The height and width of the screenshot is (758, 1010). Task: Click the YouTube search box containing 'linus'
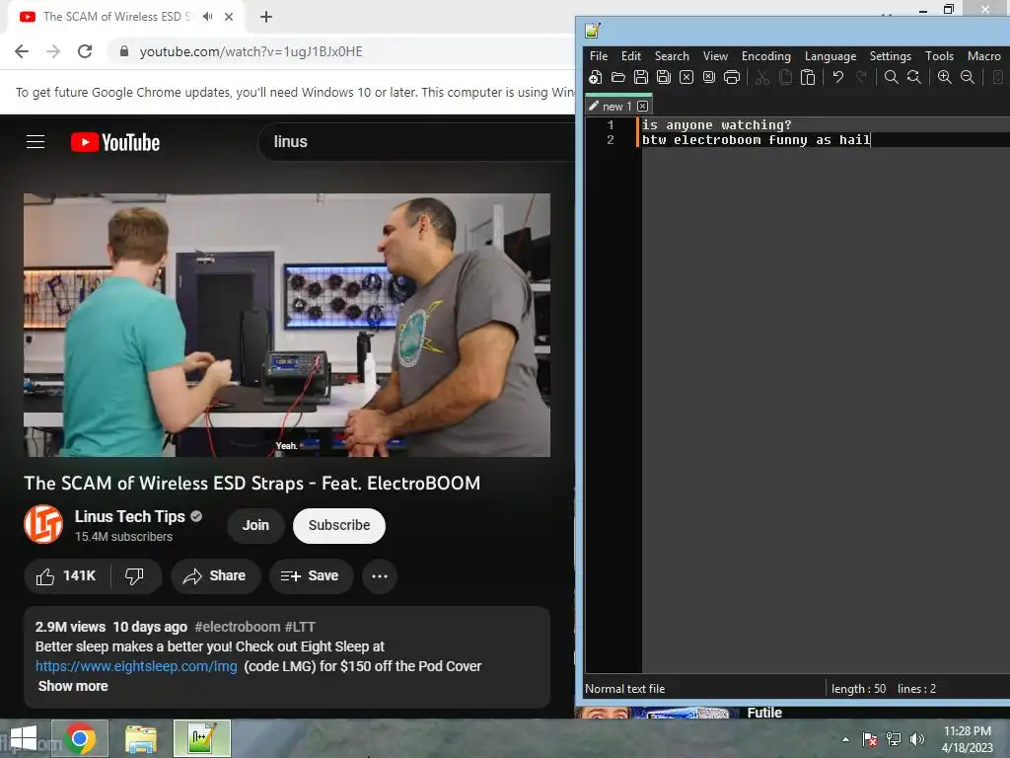tap(418, 142)
